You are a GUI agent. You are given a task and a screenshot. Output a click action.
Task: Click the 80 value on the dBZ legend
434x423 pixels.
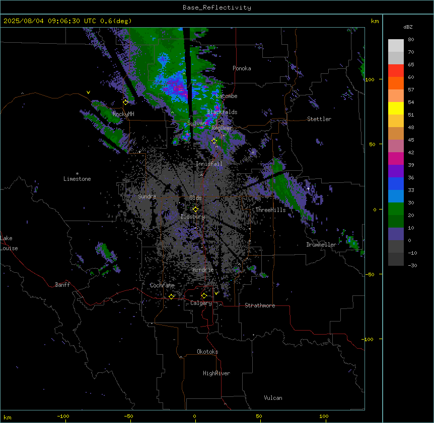[x=411, y=40]
